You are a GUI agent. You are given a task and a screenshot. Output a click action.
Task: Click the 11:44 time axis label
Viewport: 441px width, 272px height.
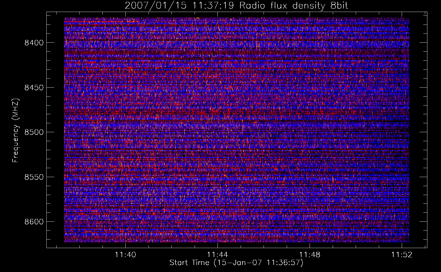(x=218, y=255)
